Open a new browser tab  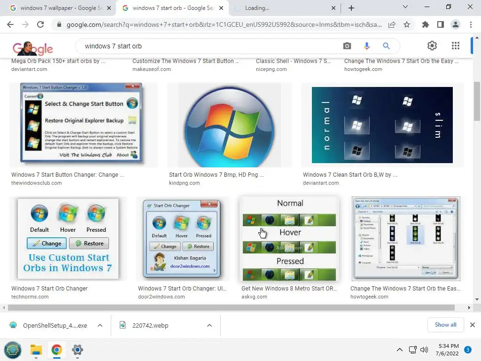351,8
